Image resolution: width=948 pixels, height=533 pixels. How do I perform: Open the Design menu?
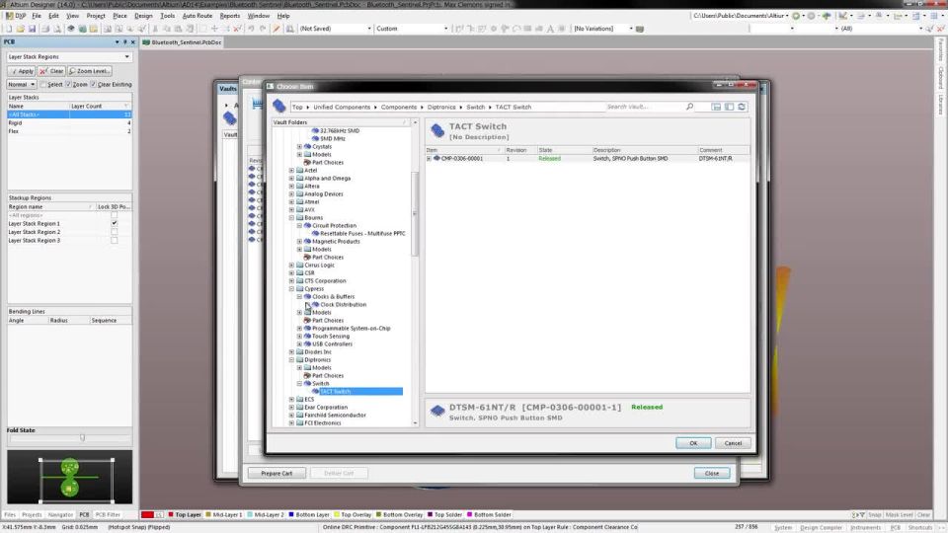[x=143, y=16]
